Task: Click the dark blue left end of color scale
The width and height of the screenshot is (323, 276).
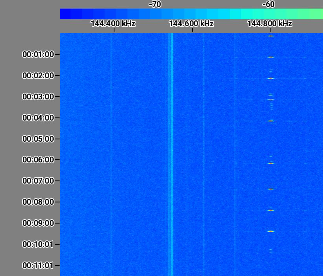Action: (64, 14)
